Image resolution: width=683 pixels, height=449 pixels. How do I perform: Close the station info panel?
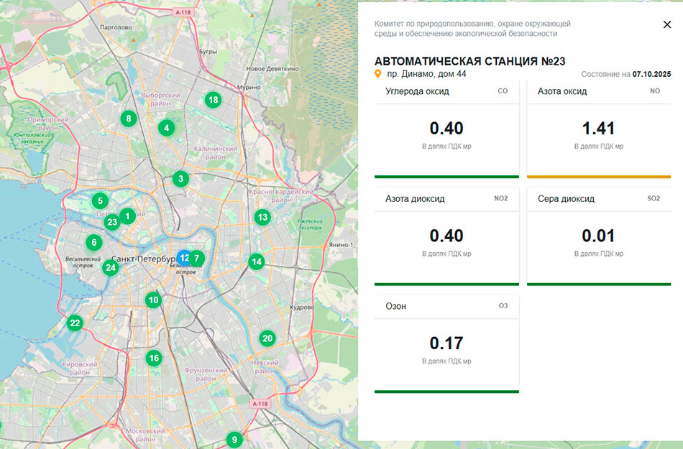tap(666, 24)
